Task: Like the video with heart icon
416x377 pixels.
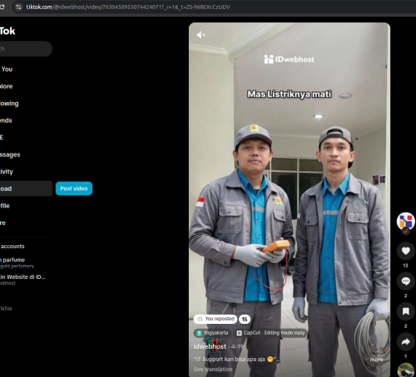Action: click(405, 251)
